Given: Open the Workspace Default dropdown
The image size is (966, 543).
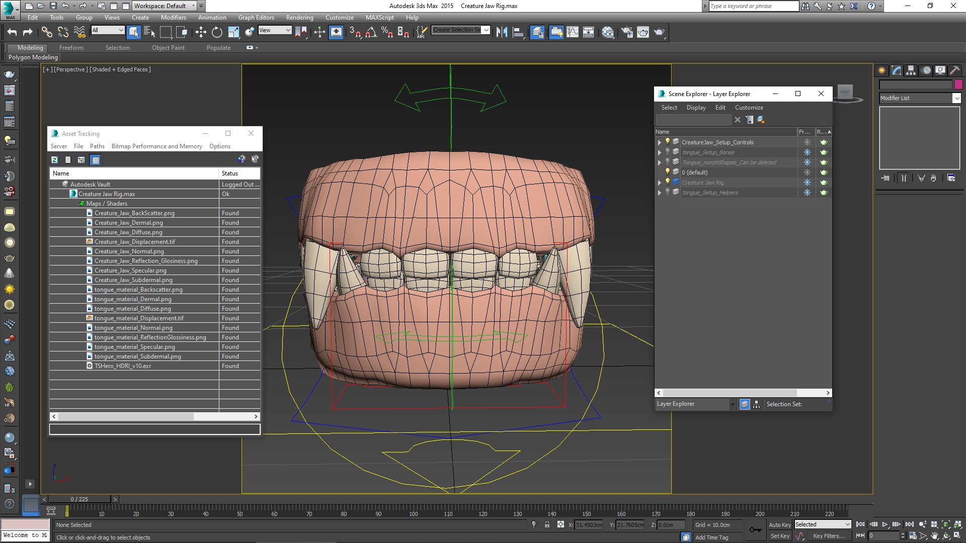Looking at the screenshot, I should pos(164,6).
